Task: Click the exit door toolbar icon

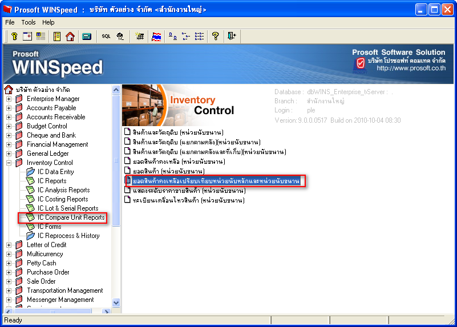Action: pos(232,37)
